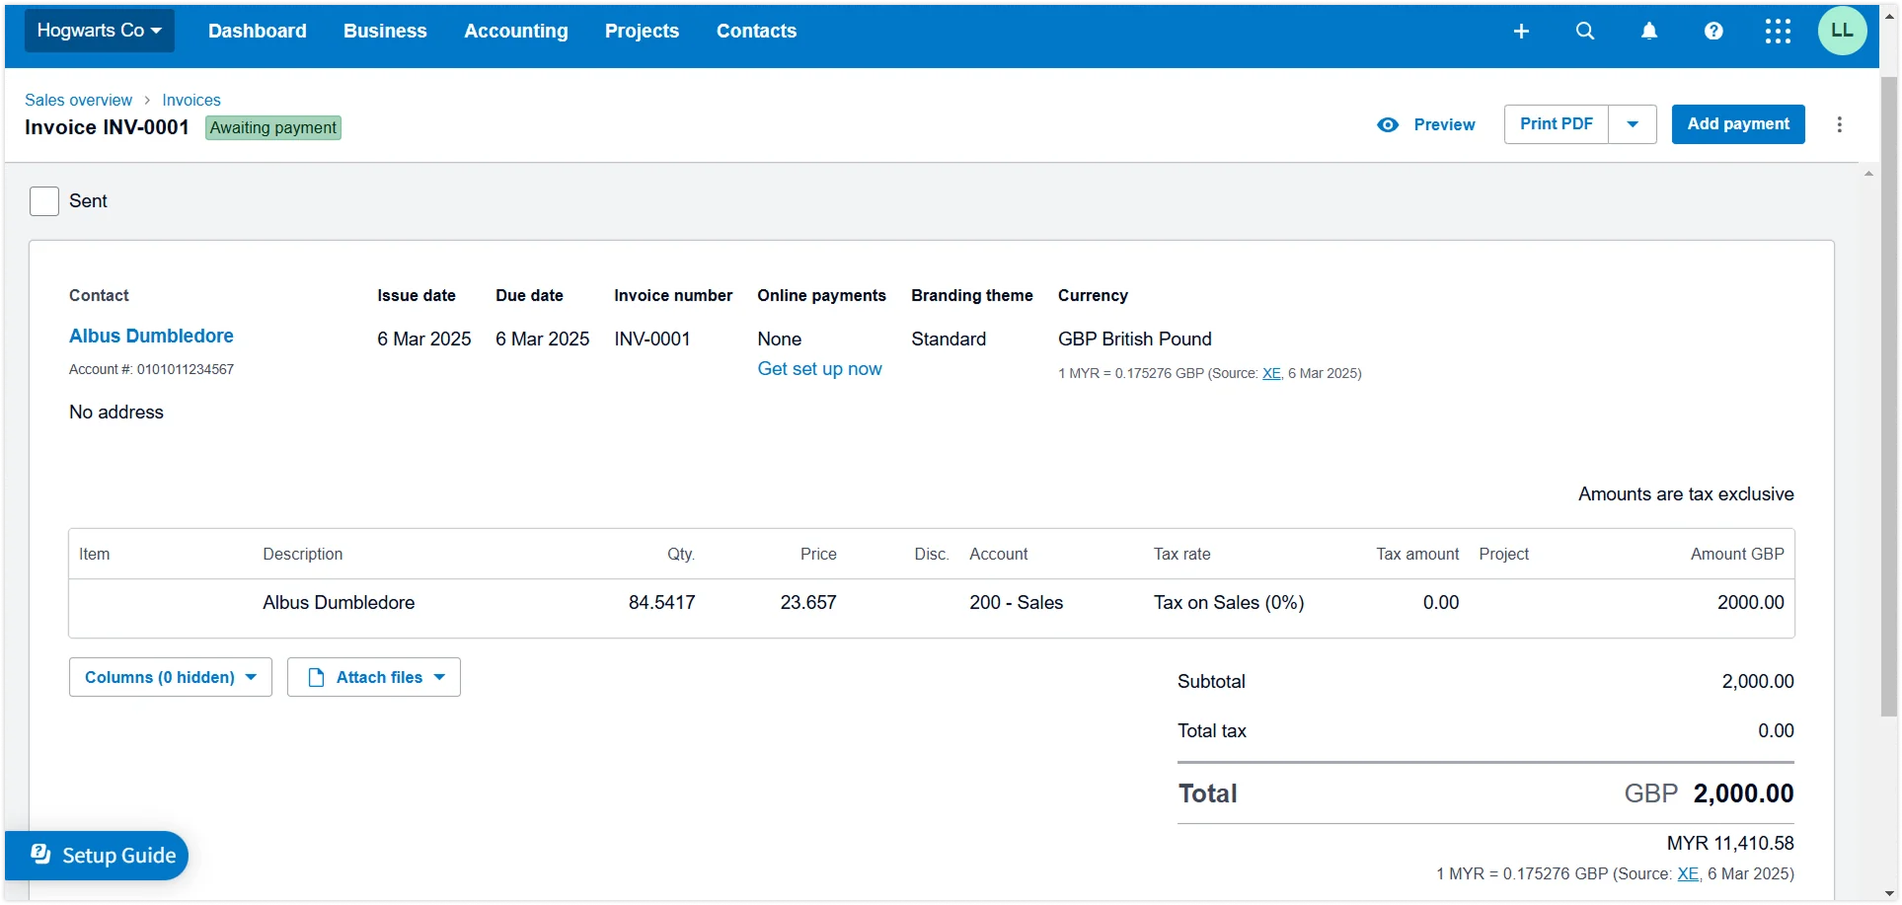1902x905 pixels.
Task: Click XE source link under Currency
Action: click(x=1271, y=373)
